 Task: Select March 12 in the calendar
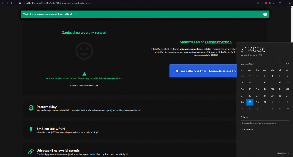tap(280, 83)
